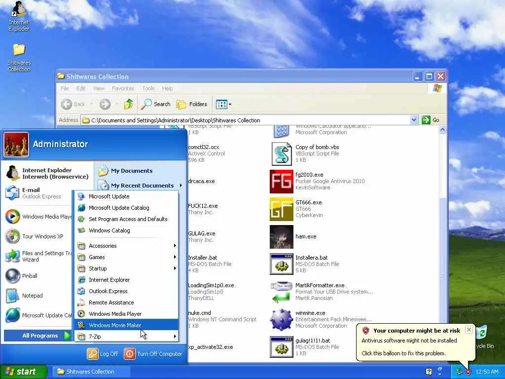Click the Administrator chess user picture

click(16, 145)
